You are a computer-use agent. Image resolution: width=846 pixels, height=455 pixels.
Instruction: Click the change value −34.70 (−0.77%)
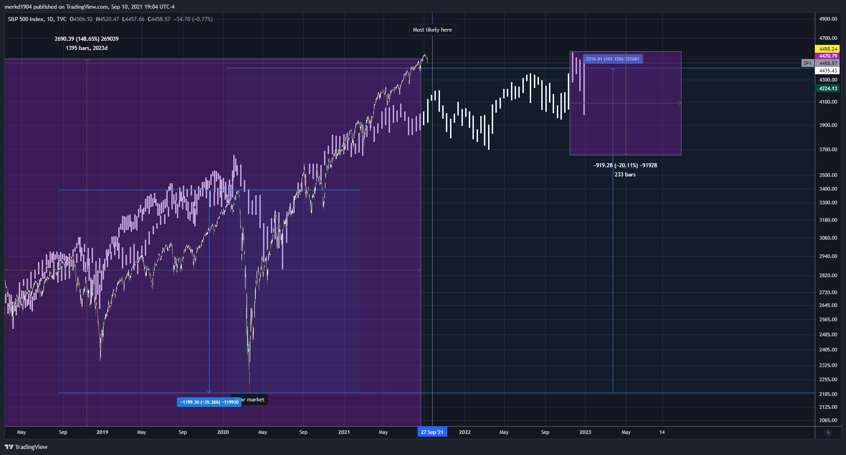[x=193, y=19]
